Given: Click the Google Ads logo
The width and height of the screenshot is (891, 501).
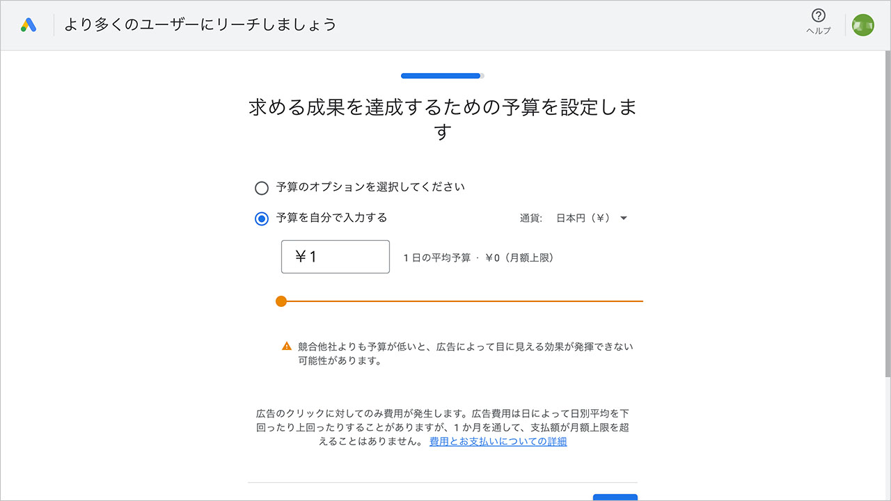Looking at the screenshot, I should click(28, 24).
